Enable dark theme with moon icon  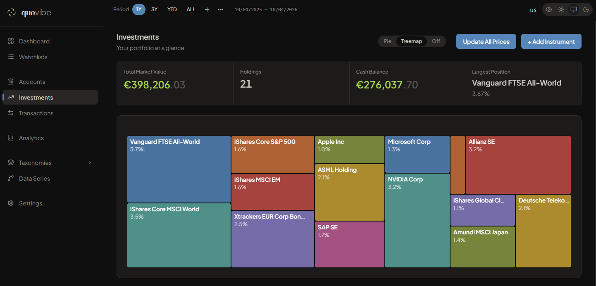(586, 10)
